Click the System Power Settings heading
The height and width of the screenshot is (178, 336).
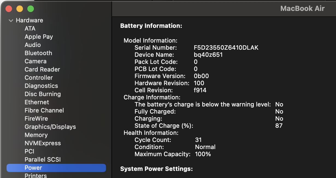(x=157, y=169)
